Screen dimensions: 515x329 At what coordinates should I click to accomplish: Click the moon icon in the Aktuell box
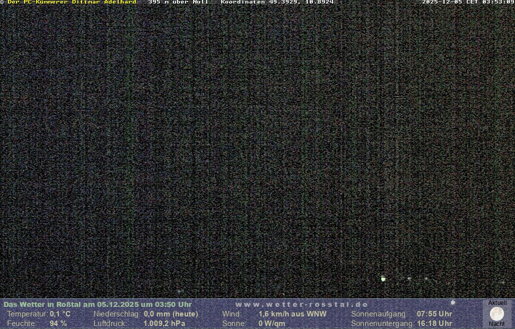[x=497, y=314]
